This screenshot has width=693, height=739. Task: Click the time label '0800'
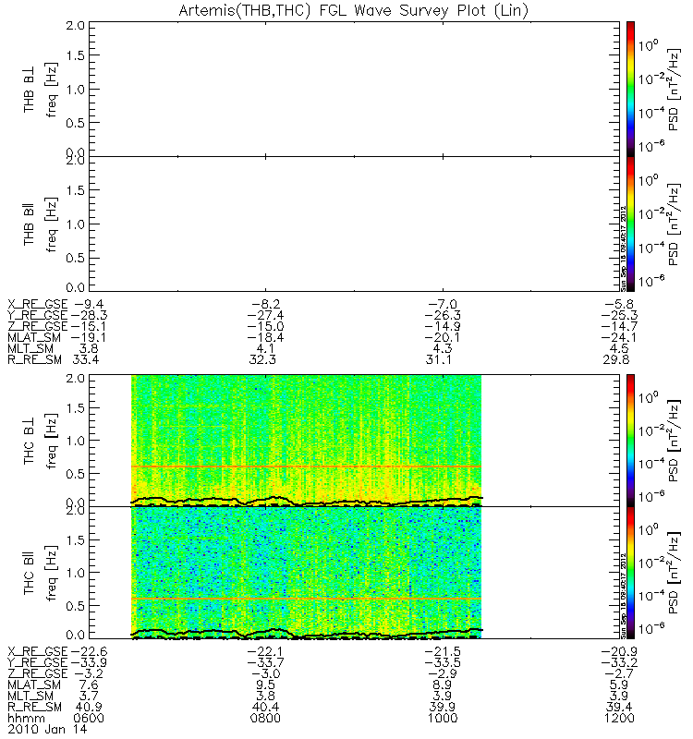[x=266, y=719]
